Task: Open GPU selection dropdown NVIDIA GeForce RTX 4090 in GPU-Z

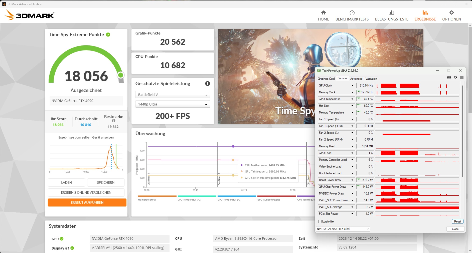Action: (x=343, y=229)
